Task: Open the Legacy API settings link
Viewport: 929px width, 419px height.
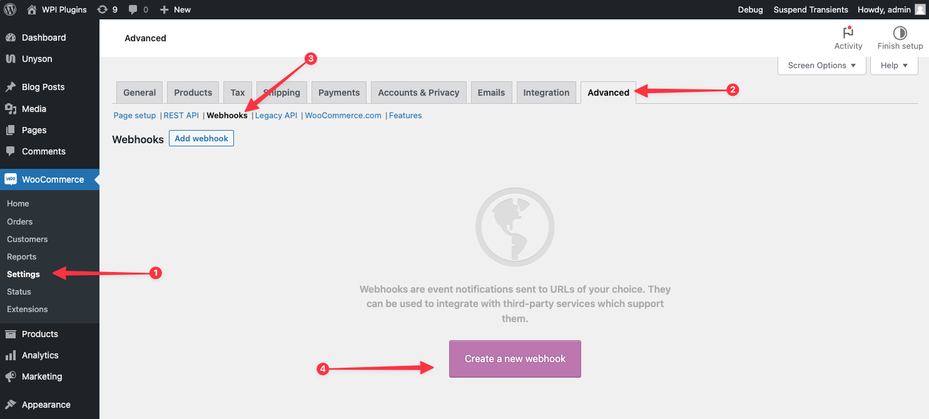Action: [276, 115]
